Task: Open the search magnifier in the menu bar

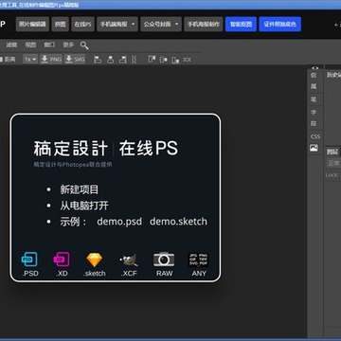Action: pos(84,45)
